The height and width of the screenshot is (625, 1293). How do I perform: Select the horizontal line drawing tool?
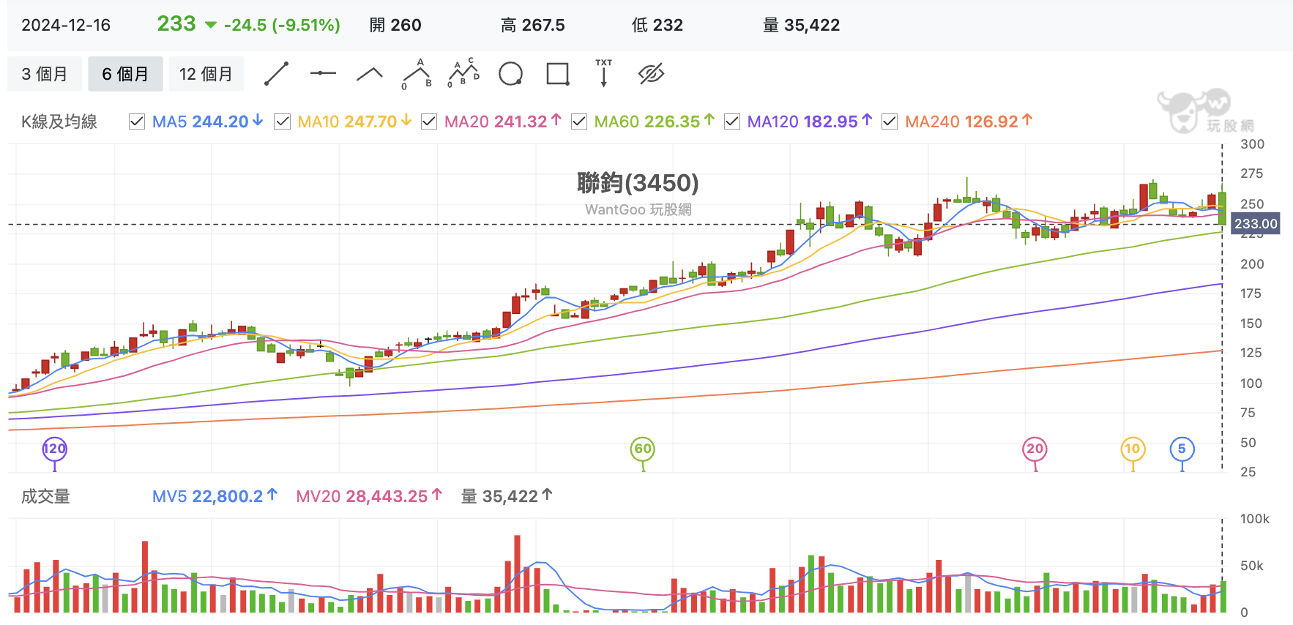click(323, 74)
